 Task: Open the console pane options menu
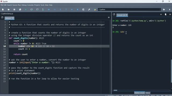click(170, 14)
